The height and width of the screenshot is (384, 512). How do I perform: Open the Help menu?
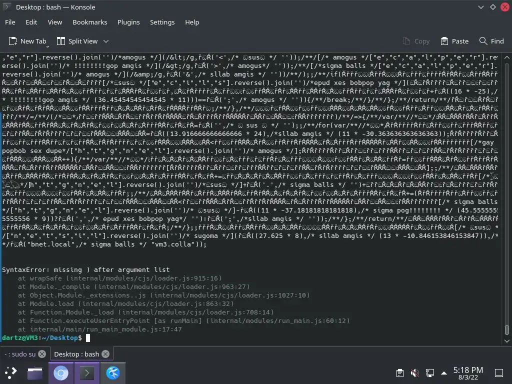(192, 22)
